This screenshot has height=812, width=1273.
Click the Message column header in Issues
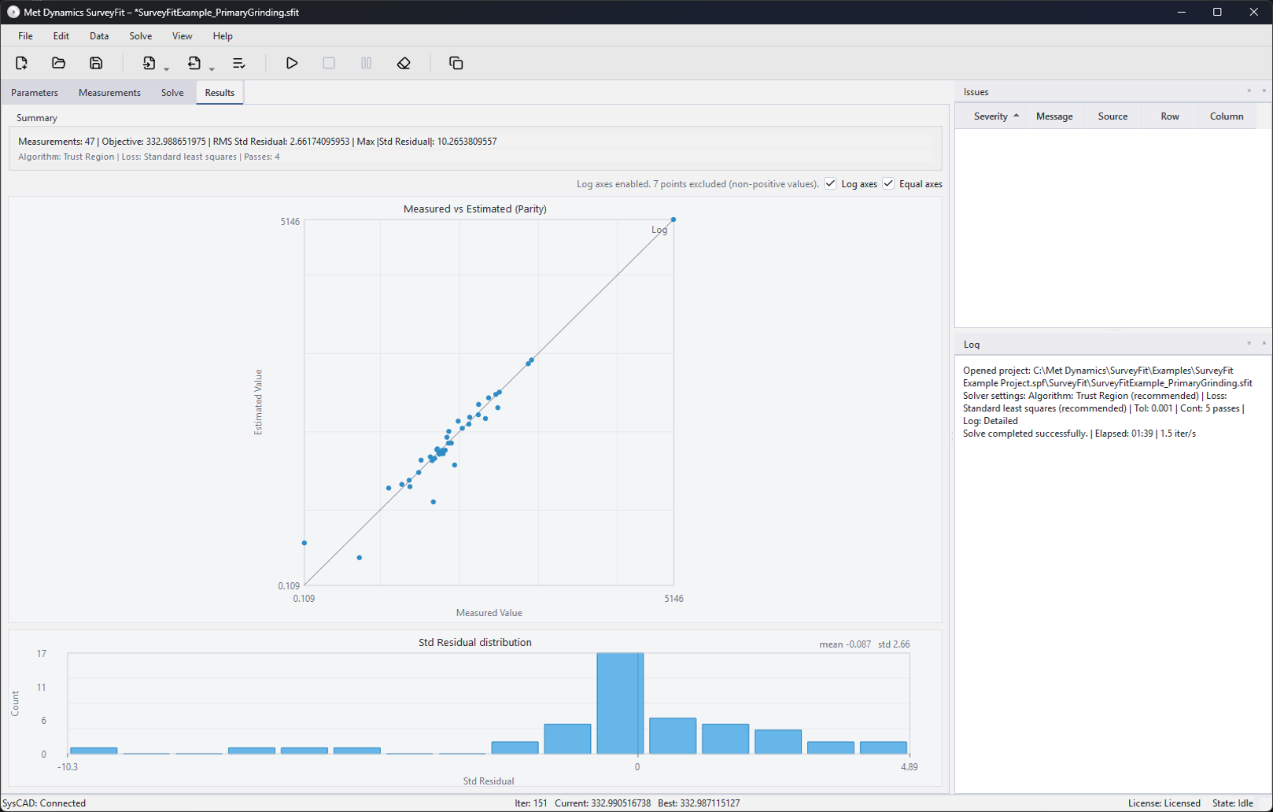[x=1054, y=116]
